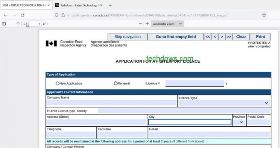
Task: Click the Facsimile field
Action: pyautogui.click(x=122, y=134)
